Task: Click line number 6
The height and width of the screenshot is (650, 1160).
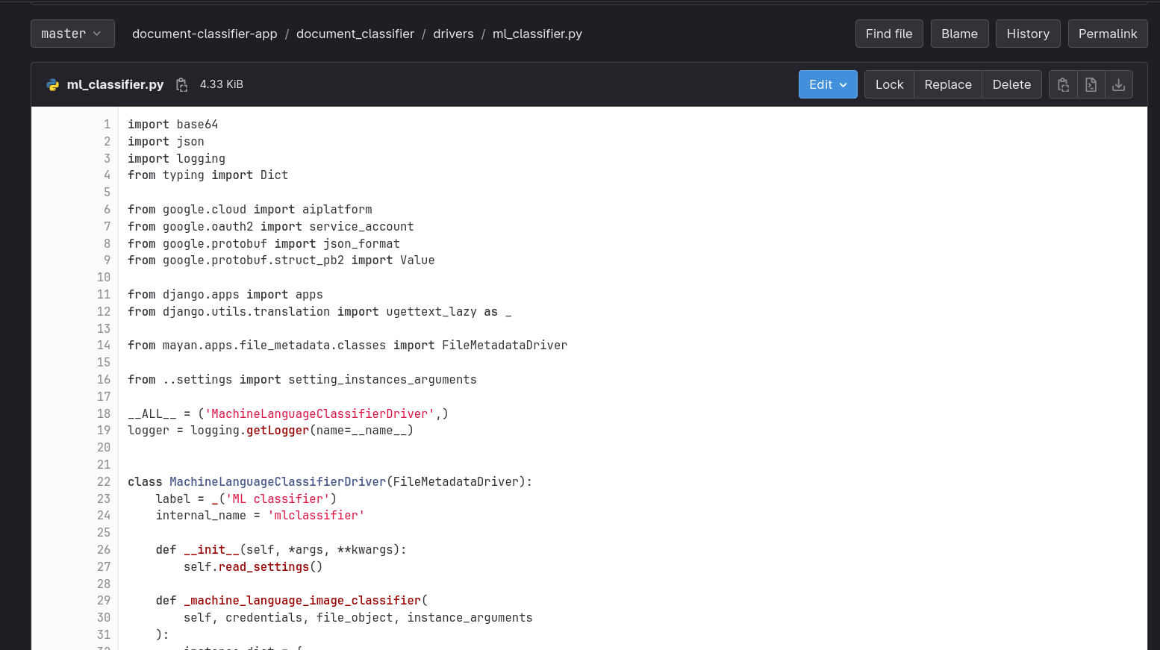Action: click(x=107, y=210)
